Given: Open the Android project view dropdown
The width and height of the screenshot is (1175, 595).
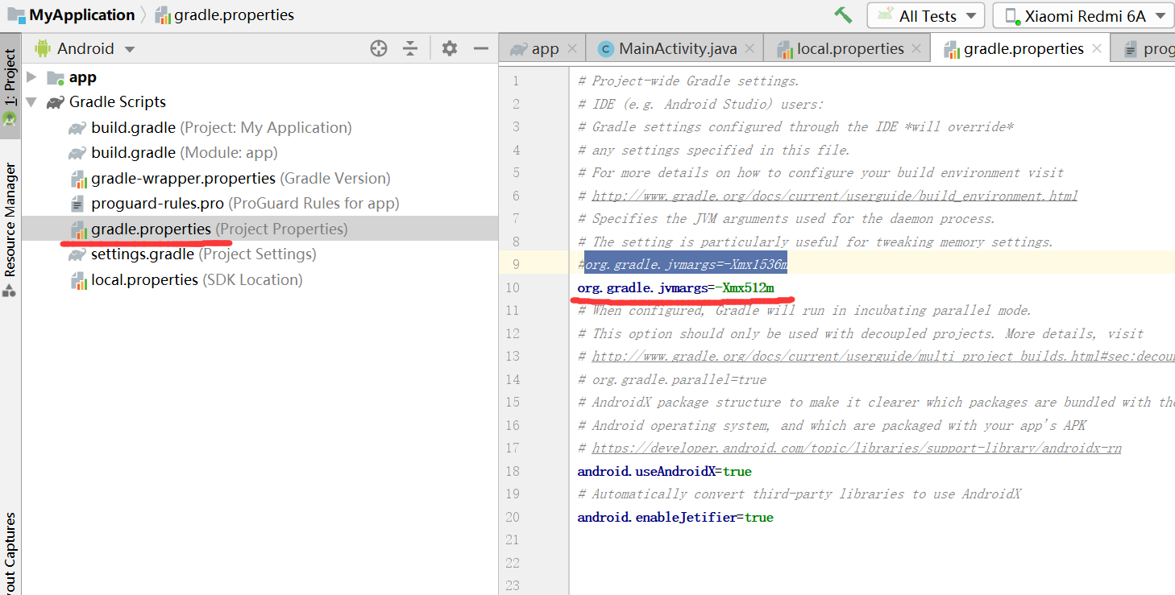Looking at the screenshot, I should (x=85, y=48).
